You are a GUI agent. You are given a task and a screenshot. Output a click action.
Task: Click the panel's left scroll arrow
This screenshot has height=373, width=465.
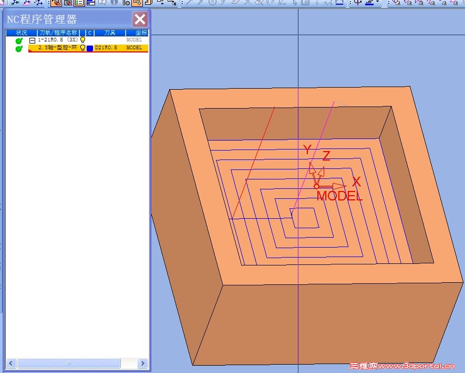click(11, 363)
